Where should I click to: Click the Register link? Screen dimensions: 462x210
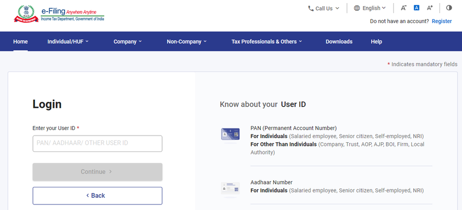point(441,21)
